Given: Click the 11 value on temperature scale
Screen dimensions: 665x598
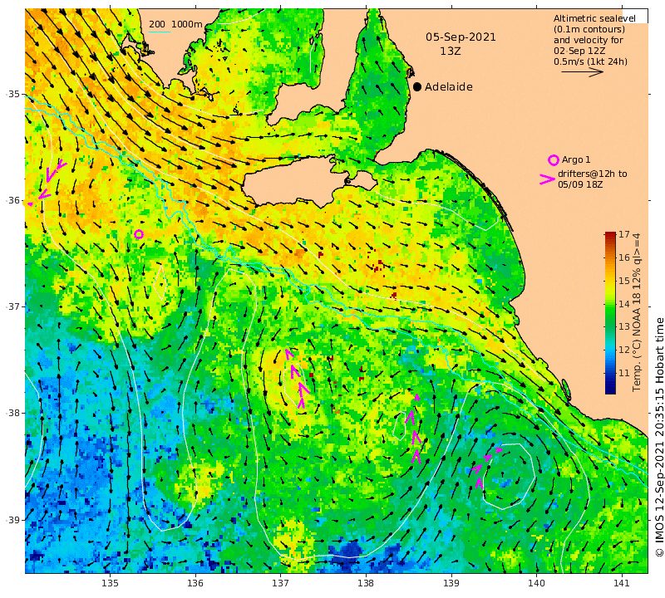Looking at the screenshot, I should tap(624, 373).
